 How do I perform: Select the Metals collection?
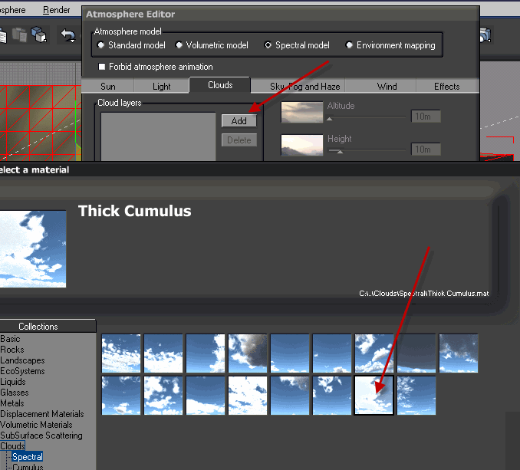pyautogui.click(x=12, y=403)
